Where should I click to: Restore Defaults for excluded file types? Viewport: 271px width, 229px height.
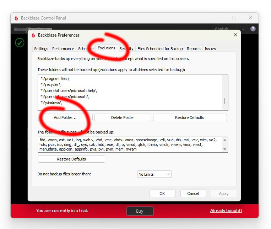pyautogui.click(x=71, y=159)
